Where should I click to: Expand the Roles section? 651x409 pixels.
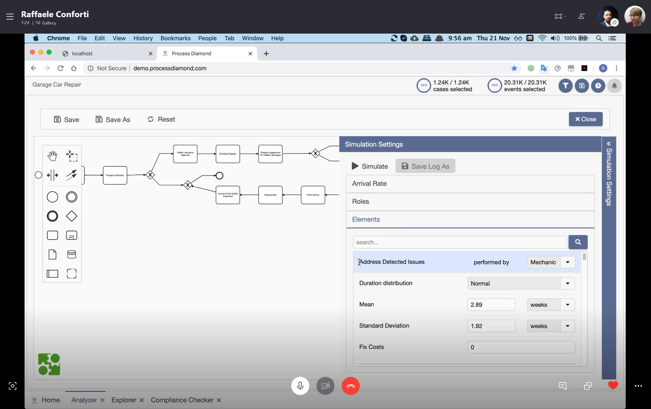coord(470,201)
